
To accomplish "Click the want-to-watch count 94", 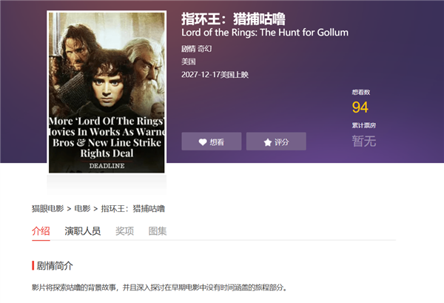I will (x=360, y=107).
